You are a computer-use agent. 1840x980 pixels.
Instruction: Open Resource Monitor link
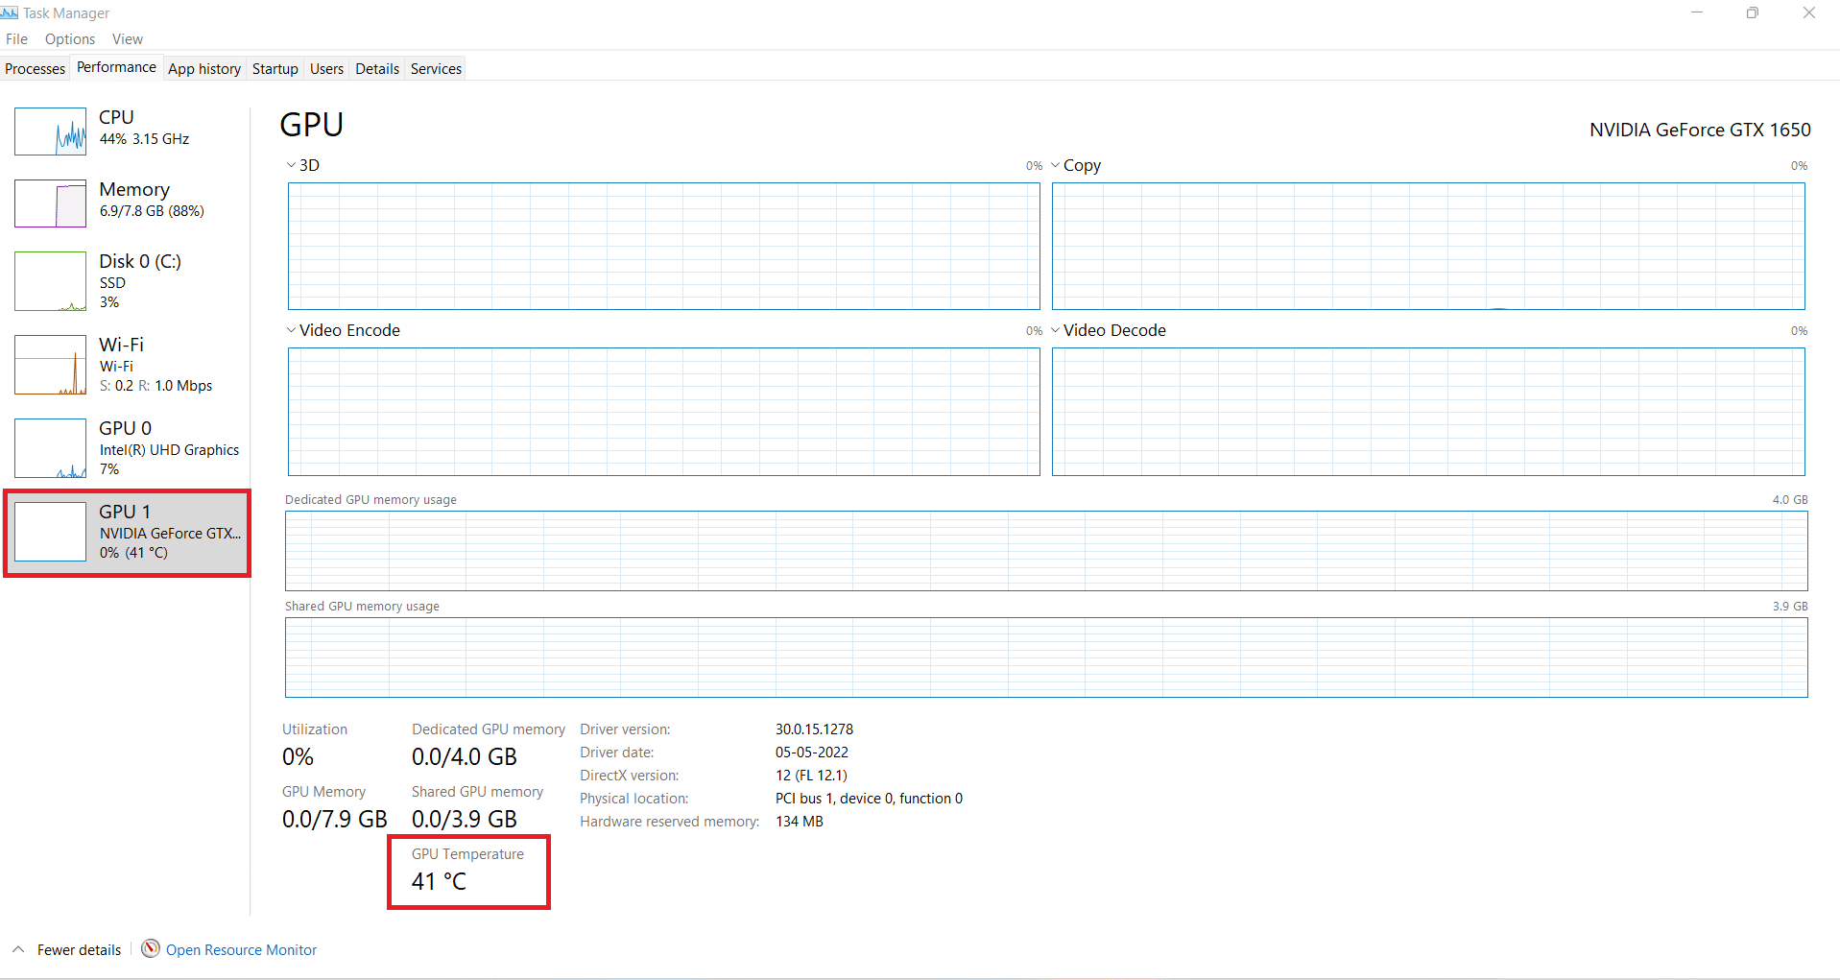(x=241, y=950)
